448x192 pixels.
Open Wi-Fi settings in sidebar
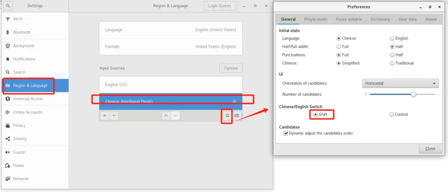[x=35, y=19]
